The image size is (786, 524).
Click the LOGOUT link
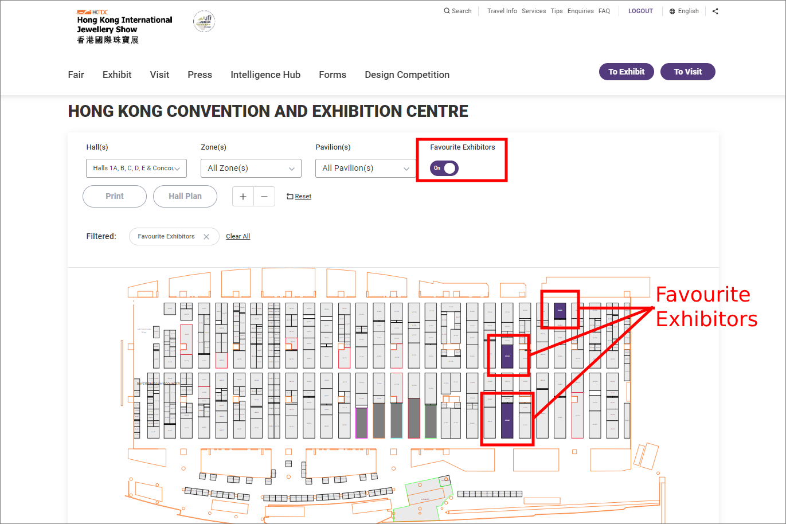click(640, 11)
